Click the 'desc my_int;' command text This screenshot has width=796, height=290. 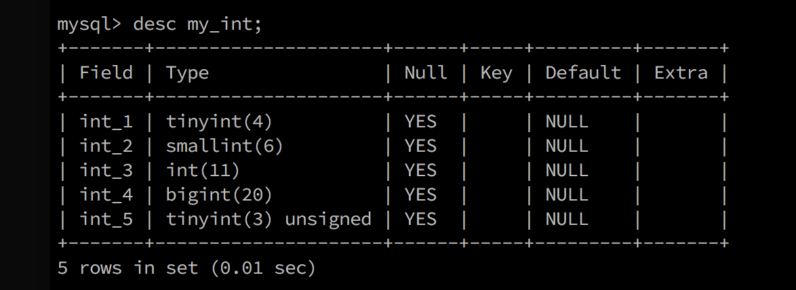click(197, 25)
